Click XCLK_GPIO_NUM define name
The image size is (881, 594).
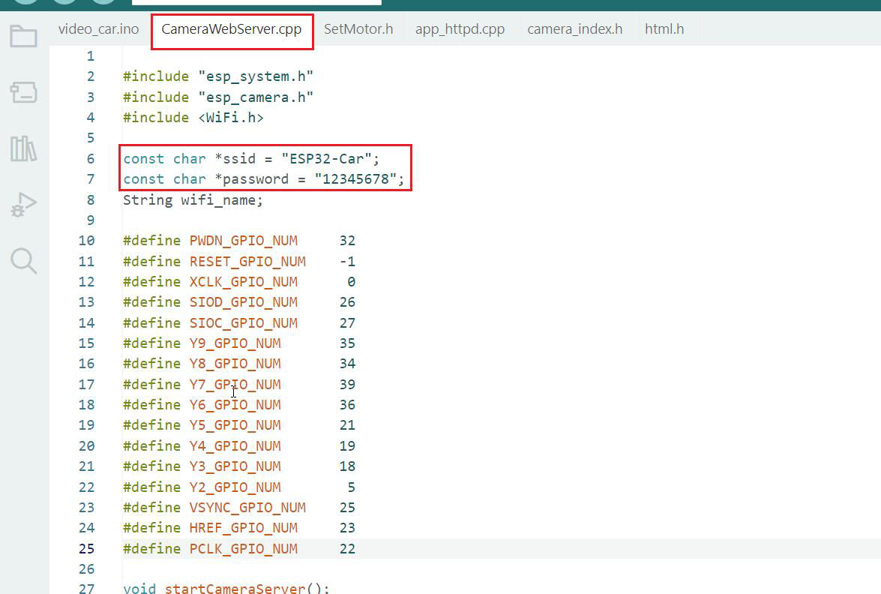pos(243,282)
